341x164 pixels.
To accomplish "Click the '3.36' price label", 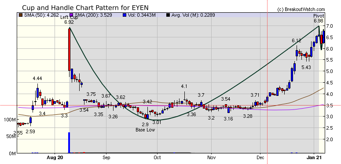I will click(191, 114).
